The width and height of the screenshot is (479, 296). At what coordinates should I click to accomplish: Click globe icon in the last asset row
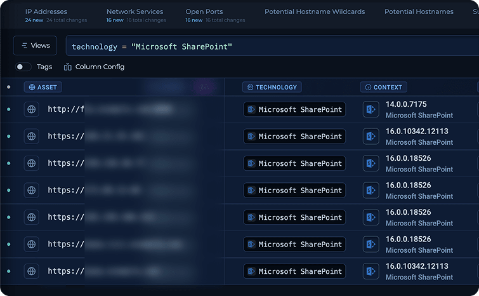(x=32, y=271)
